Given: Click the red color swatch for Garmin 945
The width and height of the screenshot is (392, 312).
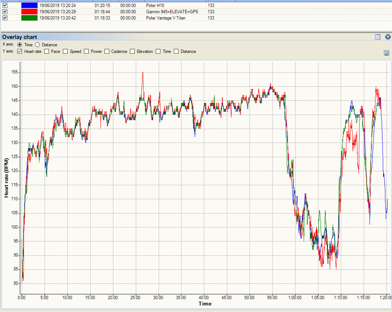Looking at the screenshot, I should (x=29, y=11).
